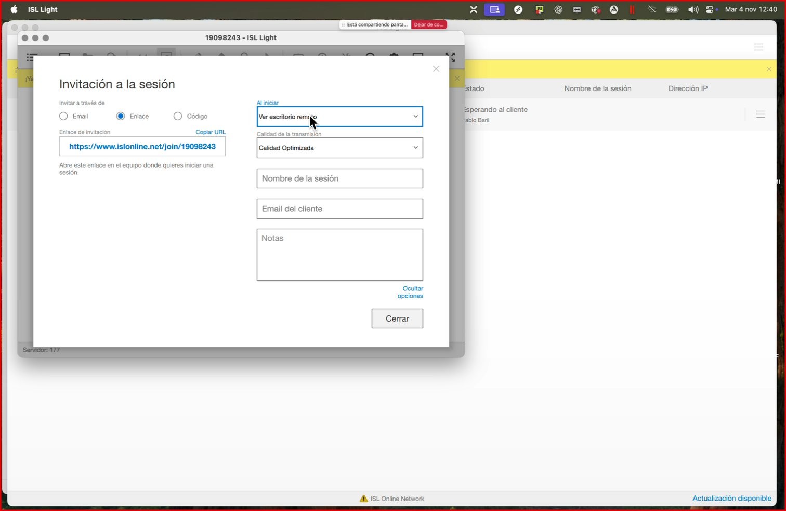The image size is (786, 511).
Task: Open the volume control in the menu bar
Action: click(693, 9)
